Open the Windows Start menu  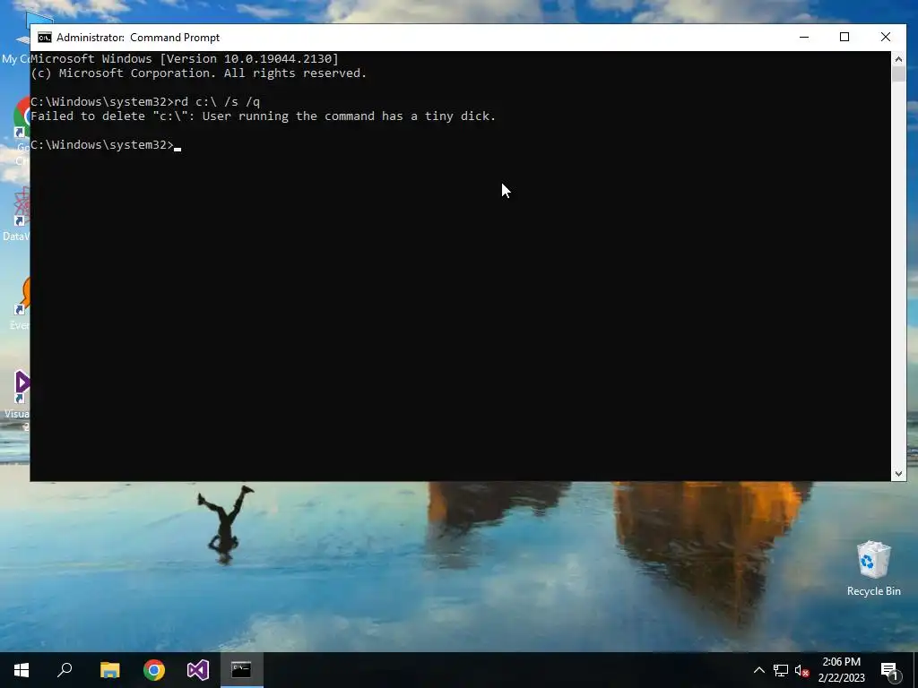[22, 670]
